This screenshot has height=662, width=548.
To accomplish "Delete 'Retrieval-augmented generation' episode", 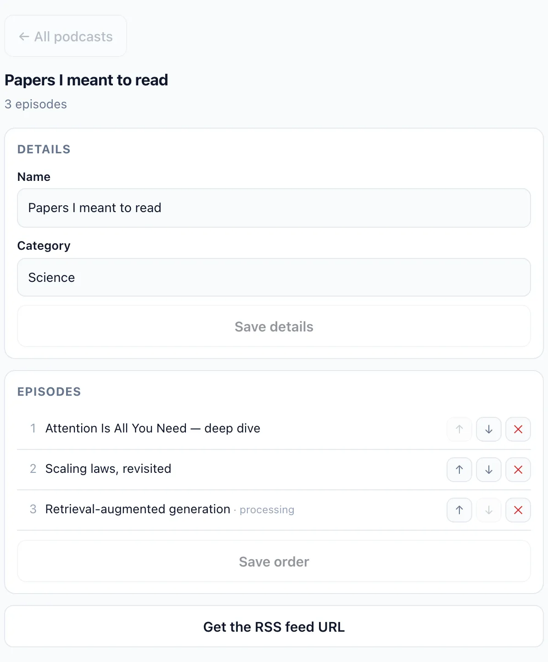I will 518,510.
